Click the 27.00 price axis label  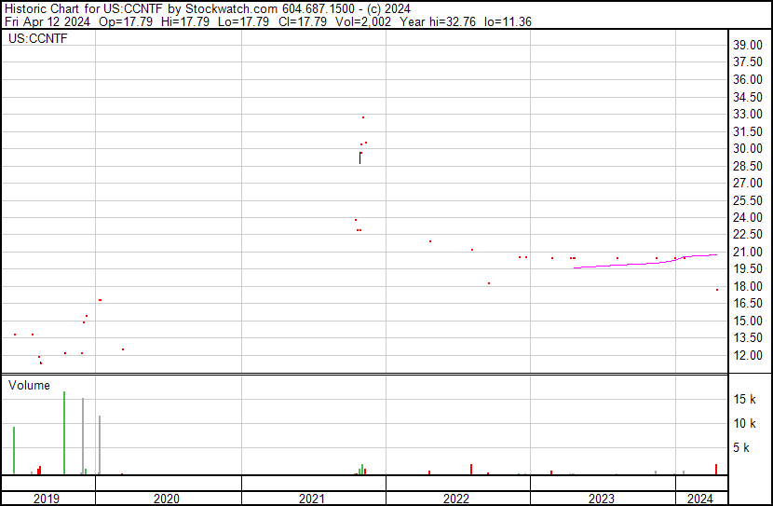tap(748, 183)
